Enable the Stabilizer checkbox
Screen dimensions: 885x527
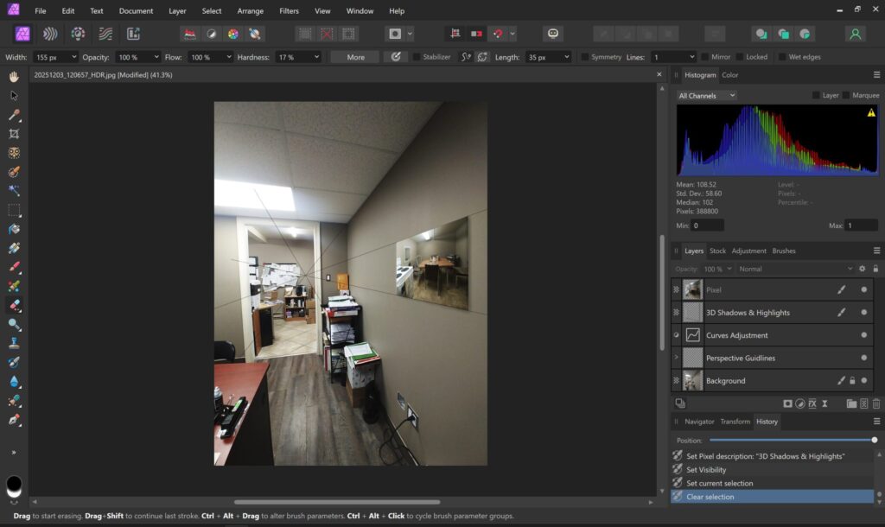[x=417, y=57]
